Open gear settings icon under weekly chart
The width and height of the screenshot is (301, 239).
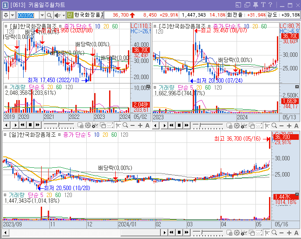(x=237, y=126)
